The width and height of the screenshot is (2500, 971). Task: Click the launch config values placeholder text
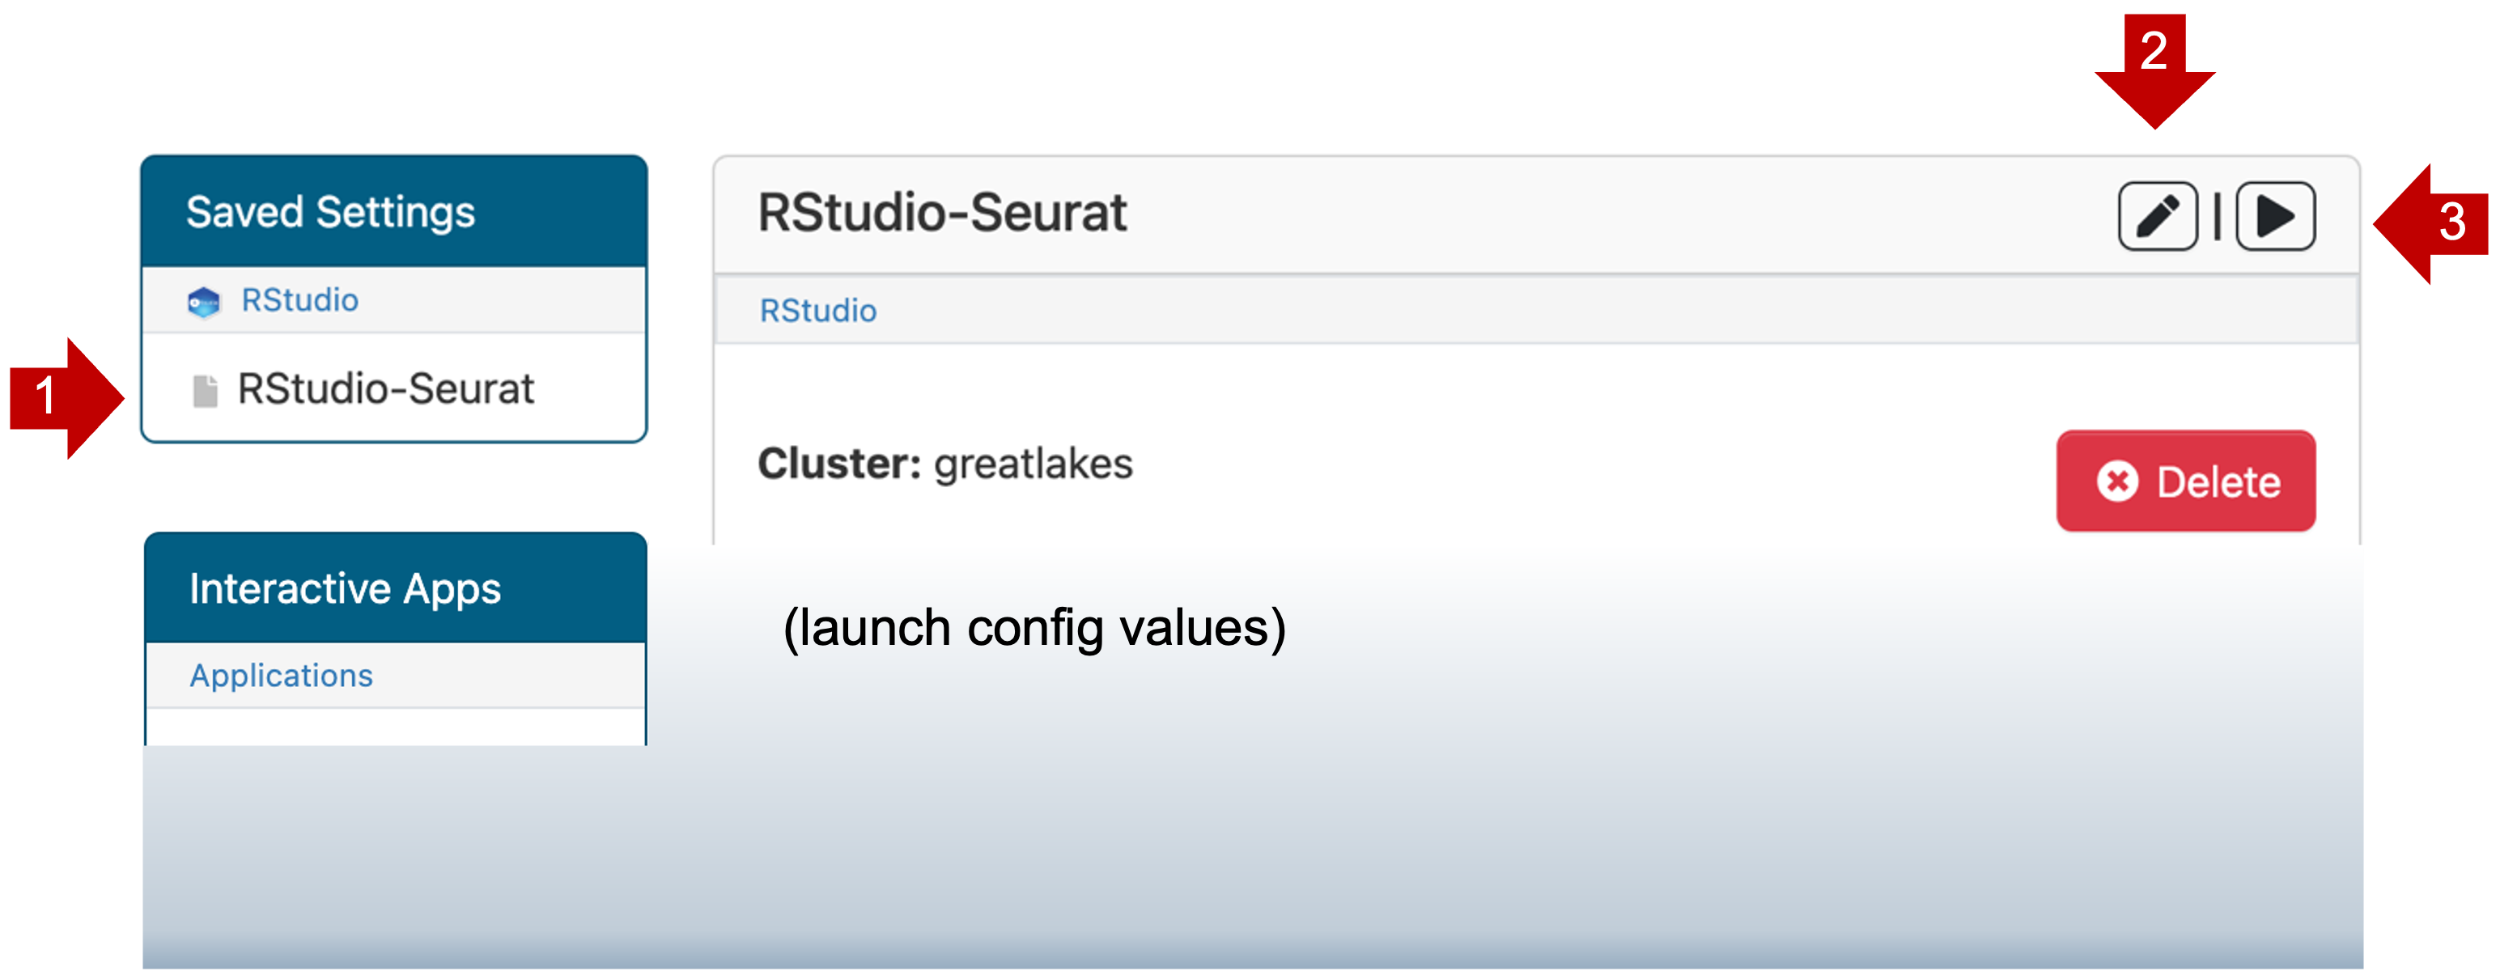1034,628
